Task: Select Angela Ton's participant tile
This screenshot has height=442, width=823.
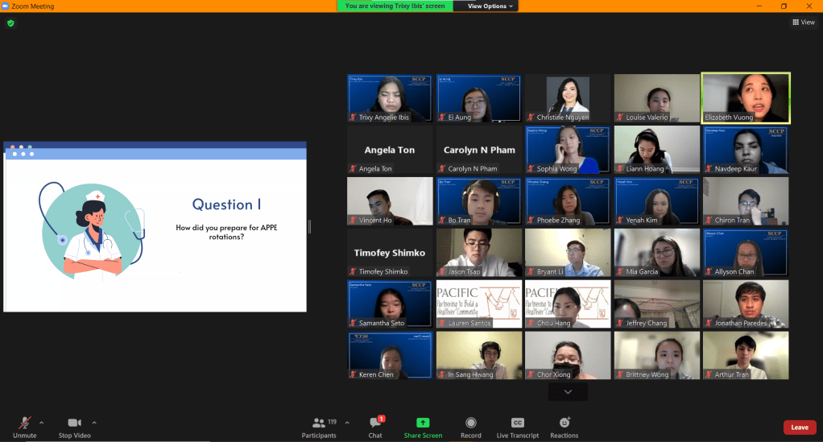Action: 390,150
